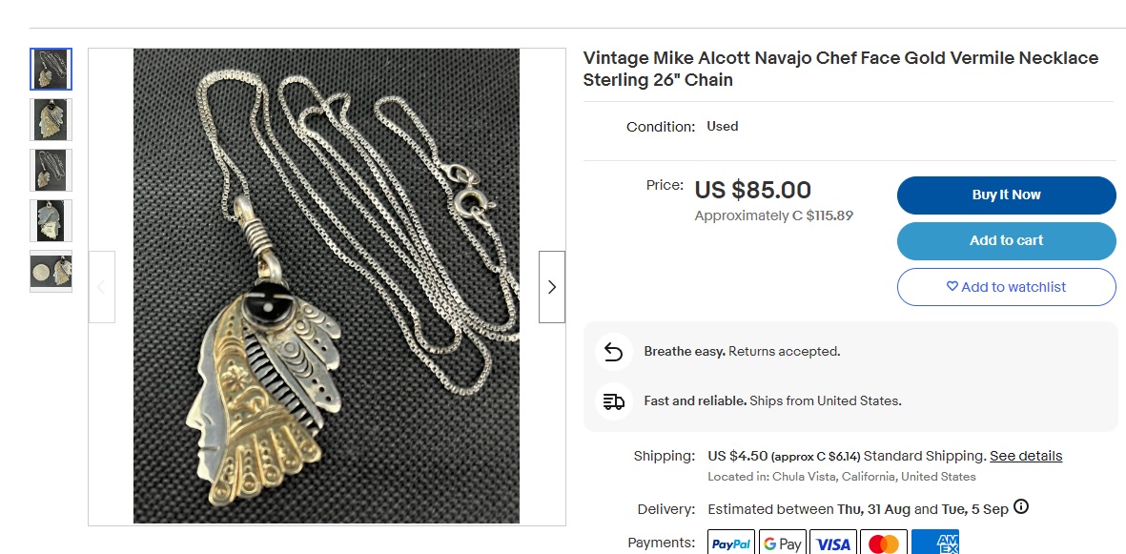Select the fifth thumbnail with coin
Viewport: 1126px width, 554px height.
[x=51, y=271]
